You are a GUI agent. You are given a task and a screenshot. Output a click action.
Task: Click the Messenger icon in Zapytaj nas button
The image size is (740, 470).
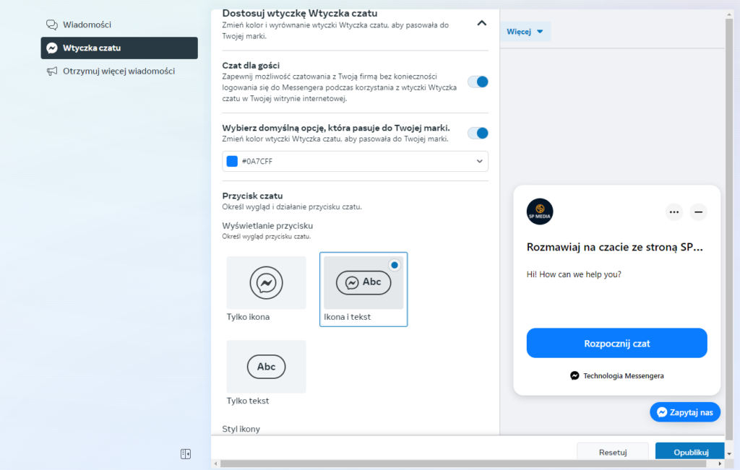tap(661, 413)
